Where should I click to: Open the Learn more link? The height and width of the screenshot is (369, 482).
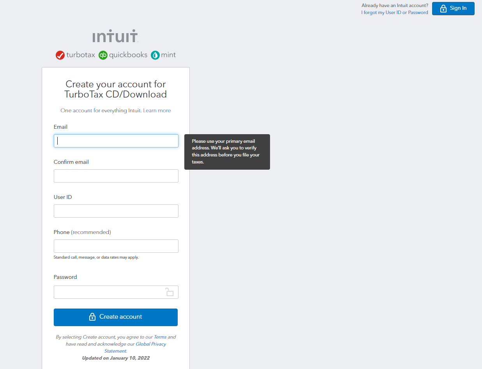point(157,111)
